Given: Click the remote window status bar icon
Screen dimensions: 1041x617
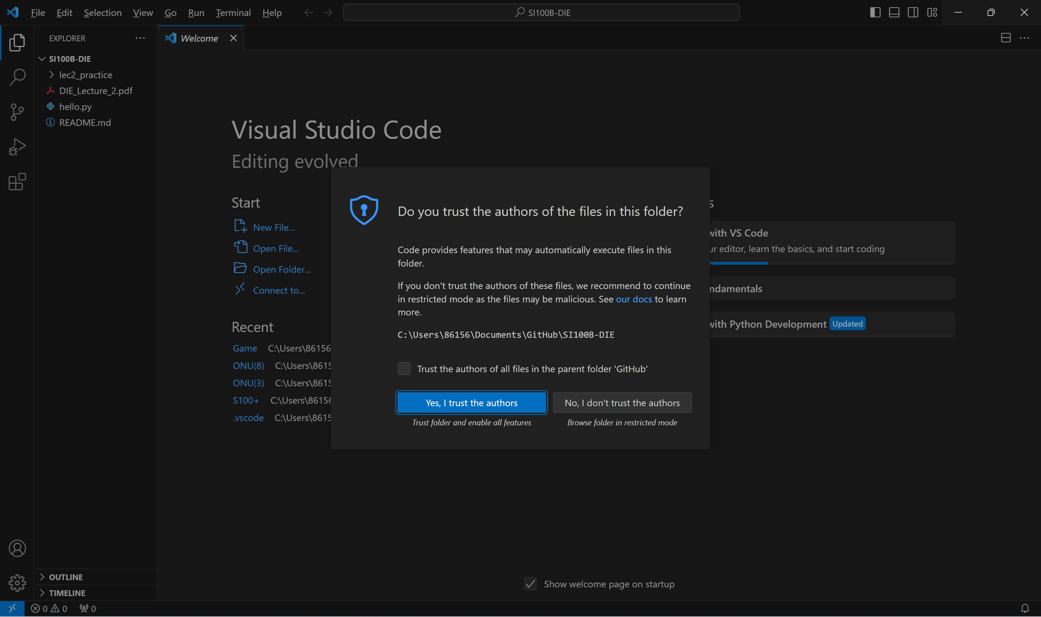Looking at the screenshot, I should click(12, 609).
